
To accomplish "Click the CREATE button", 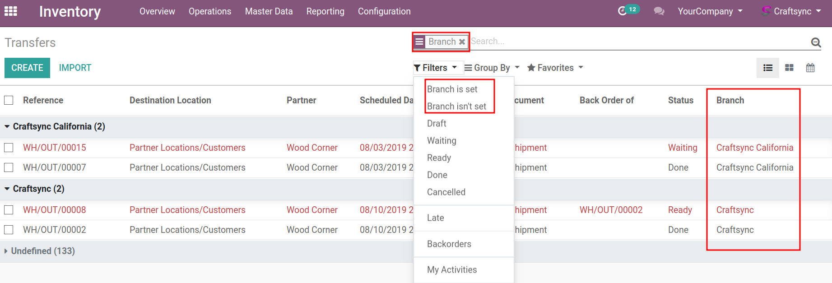I will (27, 68).
